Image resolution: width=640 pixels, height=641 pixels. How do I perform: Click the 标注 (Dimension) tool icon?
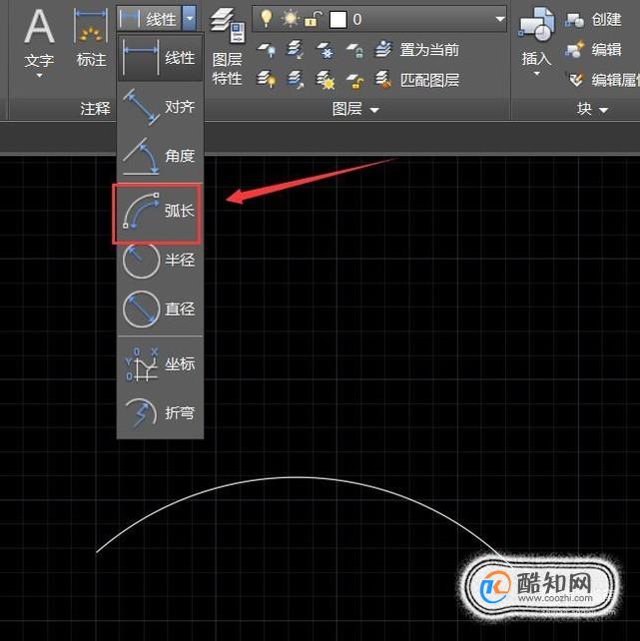(91, 26)
